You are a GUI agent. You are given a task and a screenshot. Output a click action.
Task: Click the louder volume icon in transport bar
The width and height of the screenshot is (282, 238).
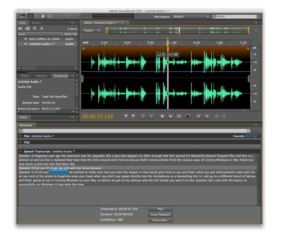(217, 116)
